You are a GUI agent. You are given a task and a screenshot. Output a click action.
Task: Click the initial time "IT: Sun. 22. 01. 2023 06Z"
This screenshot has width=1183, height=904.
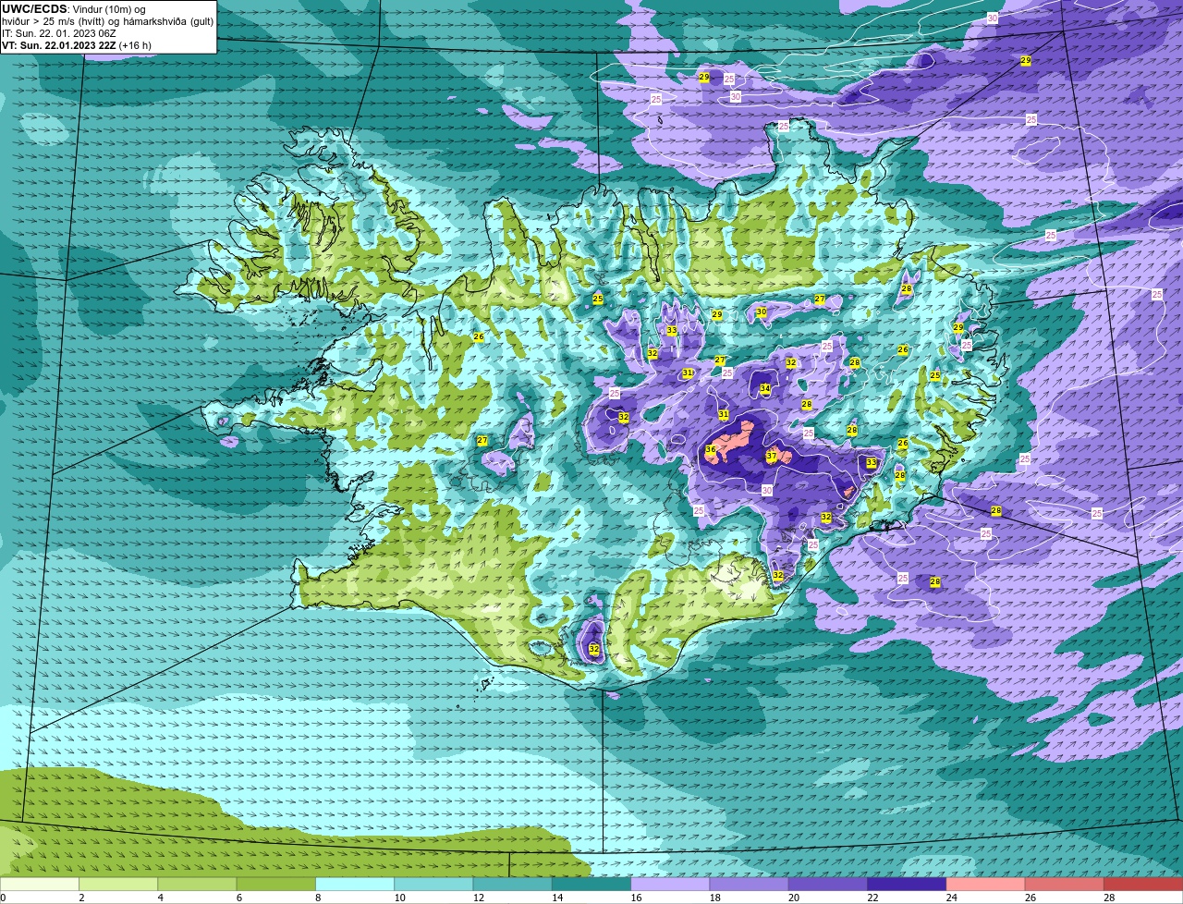tap(59, 33)
